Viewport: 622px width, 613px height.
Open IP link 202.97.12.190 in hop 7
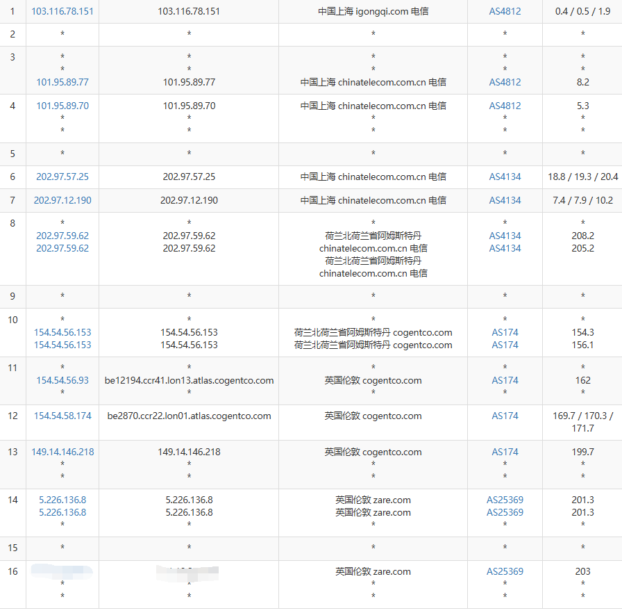tap(62, 200)
